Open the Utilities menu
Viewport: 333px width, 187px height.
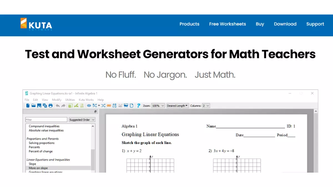coord(70,100)
